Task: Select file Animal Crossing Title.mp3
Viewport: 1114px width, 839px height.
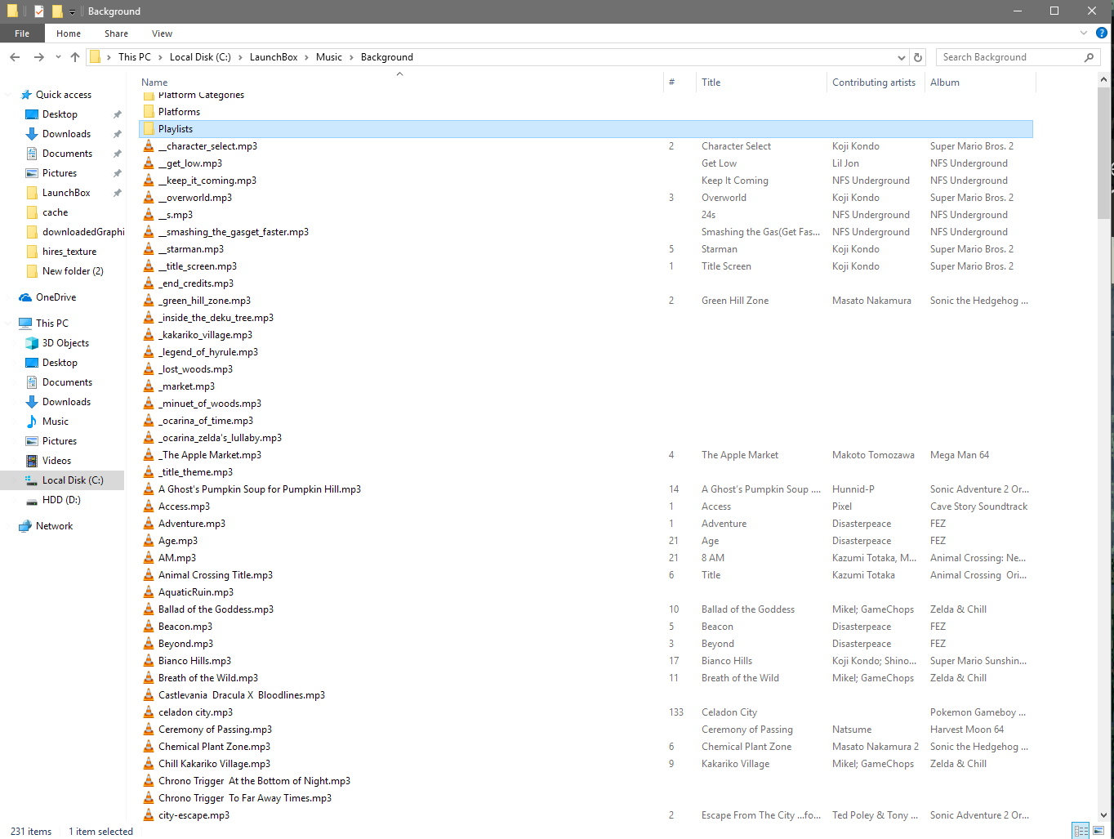Action: click(216, 575)
